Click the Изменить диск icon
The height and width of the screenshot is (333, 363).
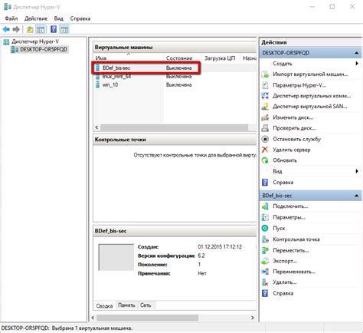[x=265, y=117]
